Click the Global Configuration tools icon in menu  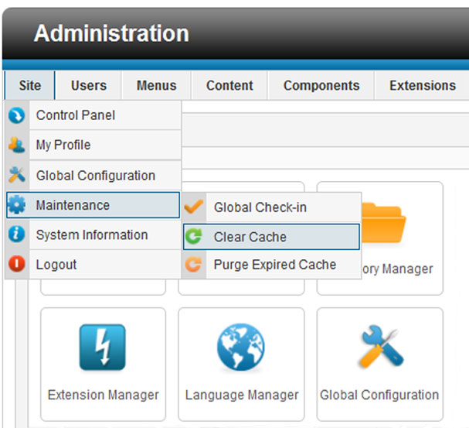click(x=17, y=175)
